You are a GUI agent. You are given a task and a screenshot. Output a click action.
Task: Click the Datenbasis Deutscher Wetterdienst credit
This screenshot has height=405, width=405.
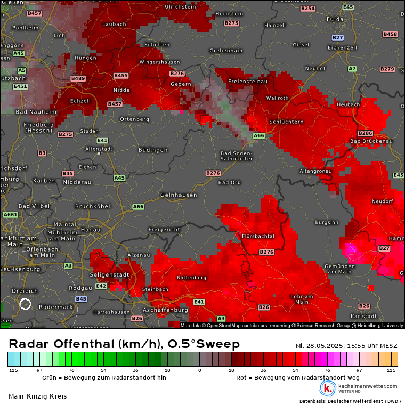[350, 401]
